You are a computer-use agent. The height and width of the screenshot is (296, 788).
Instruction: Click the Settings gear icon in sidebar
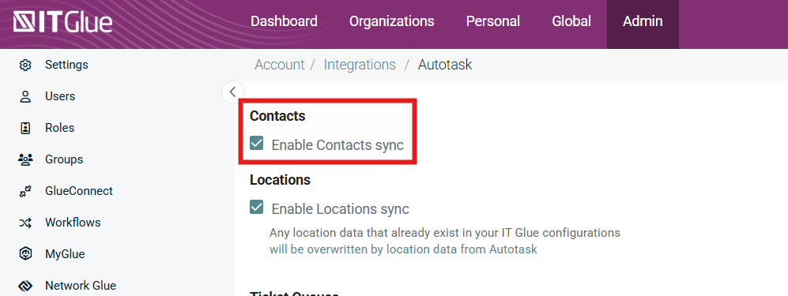click(x=25, y=66)
